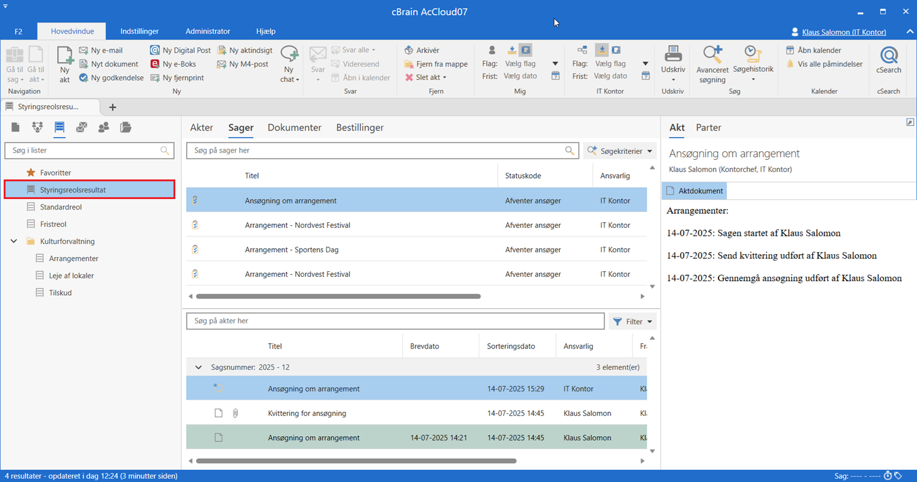917x482 pixels.
Task: Launch cSearch from the ribbon
Action: [x=888, y=61]
